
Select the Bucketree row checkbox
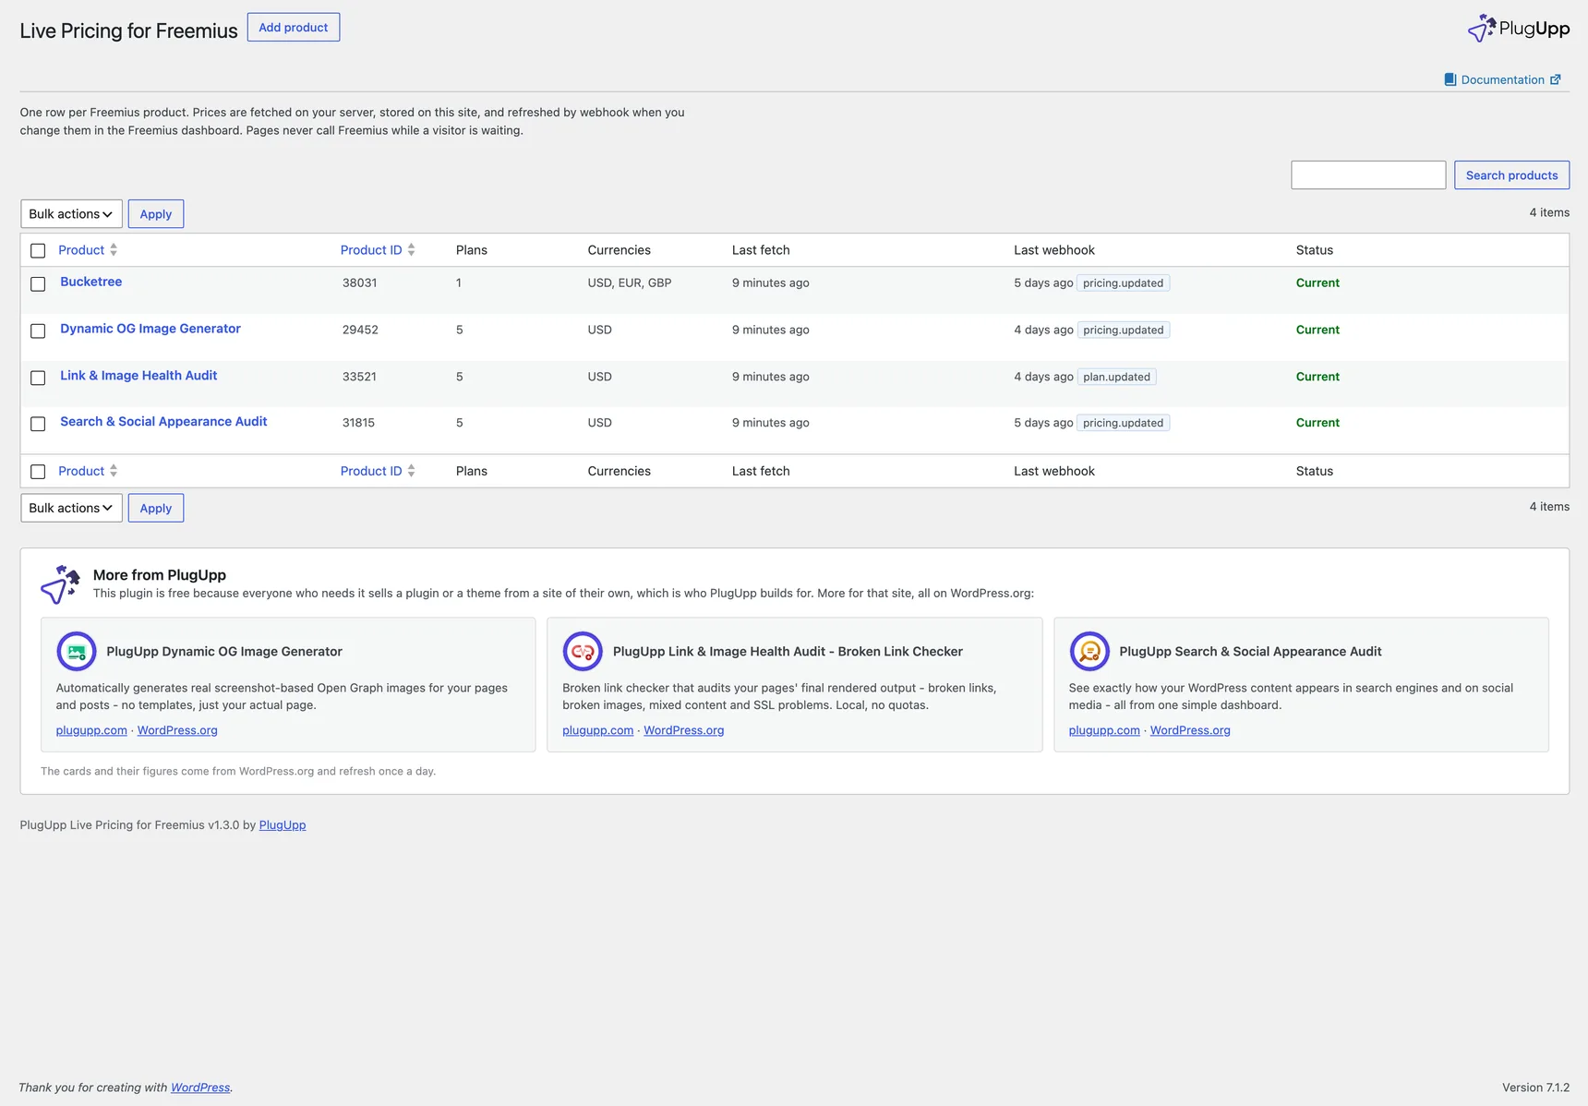[38, 284]
